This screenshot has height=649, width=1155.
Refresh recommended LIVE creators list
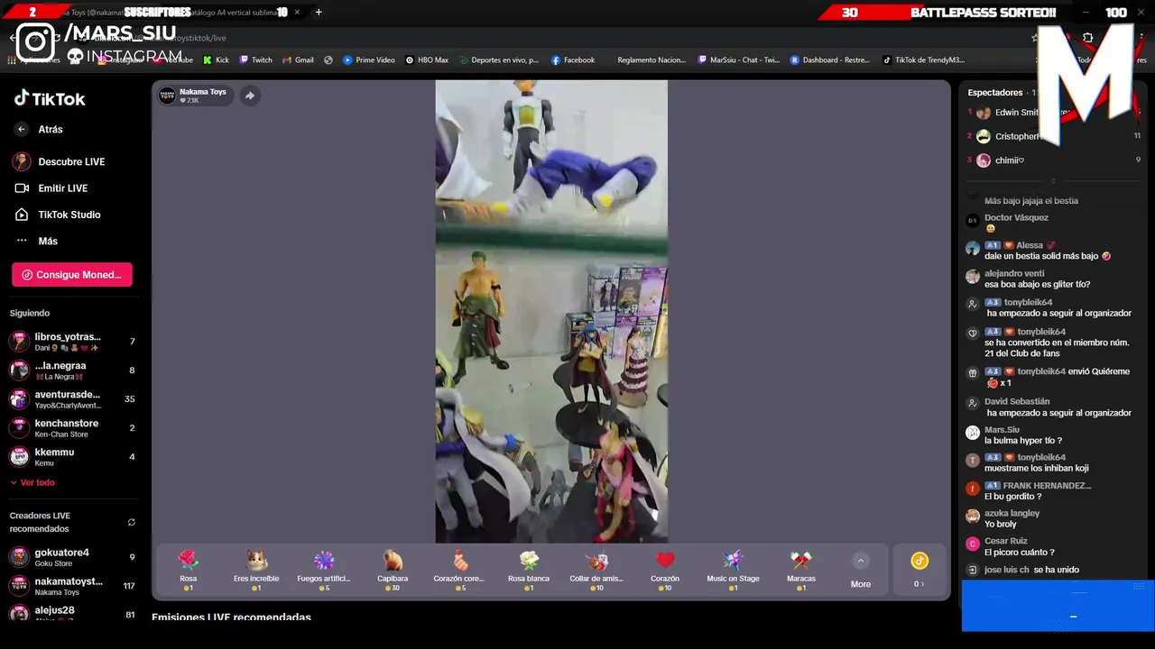132,522
